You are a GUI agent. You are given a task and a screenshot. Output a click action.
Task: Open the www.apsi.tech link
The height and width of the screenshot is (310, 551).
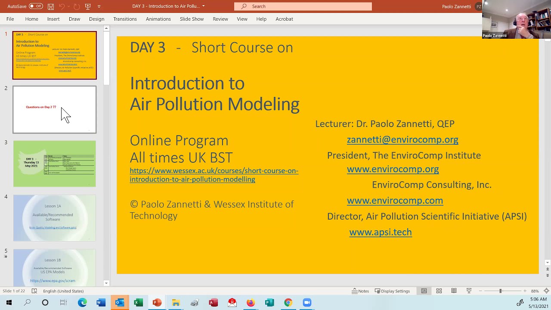[381, 232]
